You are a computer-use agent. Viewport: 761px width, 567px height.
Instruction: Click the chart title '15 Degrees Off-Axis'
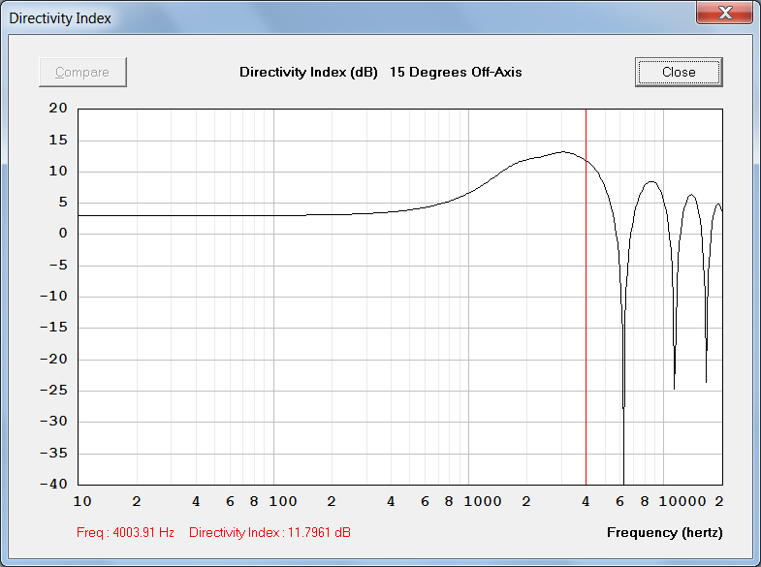click(456, 73)
